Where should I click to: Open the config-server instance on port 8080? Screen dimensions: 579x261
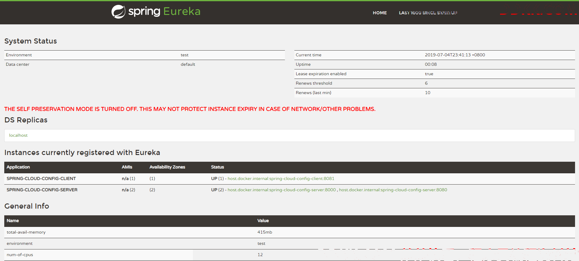click(393, 190)
